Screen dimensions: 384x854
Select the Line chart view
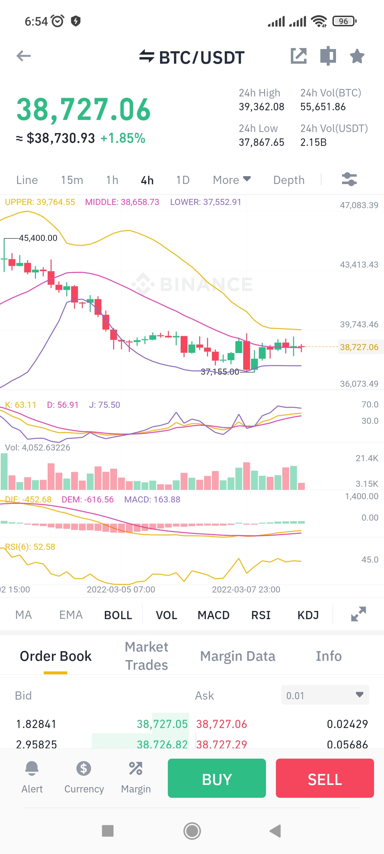[27, 180]
